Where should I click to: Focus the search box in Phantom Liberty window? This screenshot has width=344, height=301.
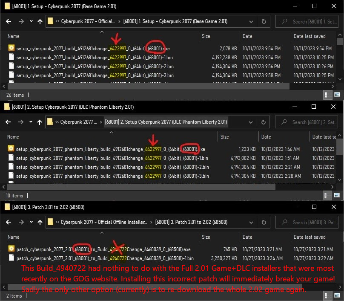click(x=306, y=122)
